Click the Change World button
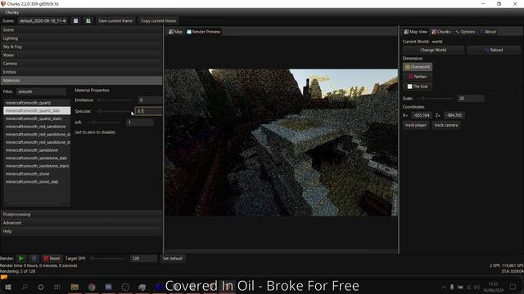 pos(433,50)
